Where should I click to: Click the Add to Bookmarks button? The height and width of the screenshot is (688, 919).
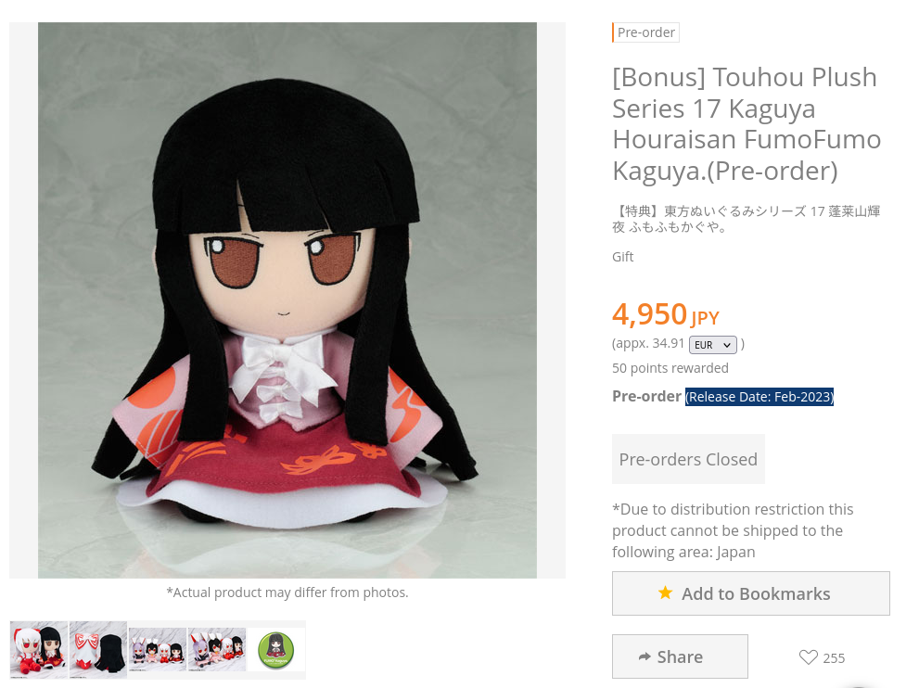pos(751,593)
